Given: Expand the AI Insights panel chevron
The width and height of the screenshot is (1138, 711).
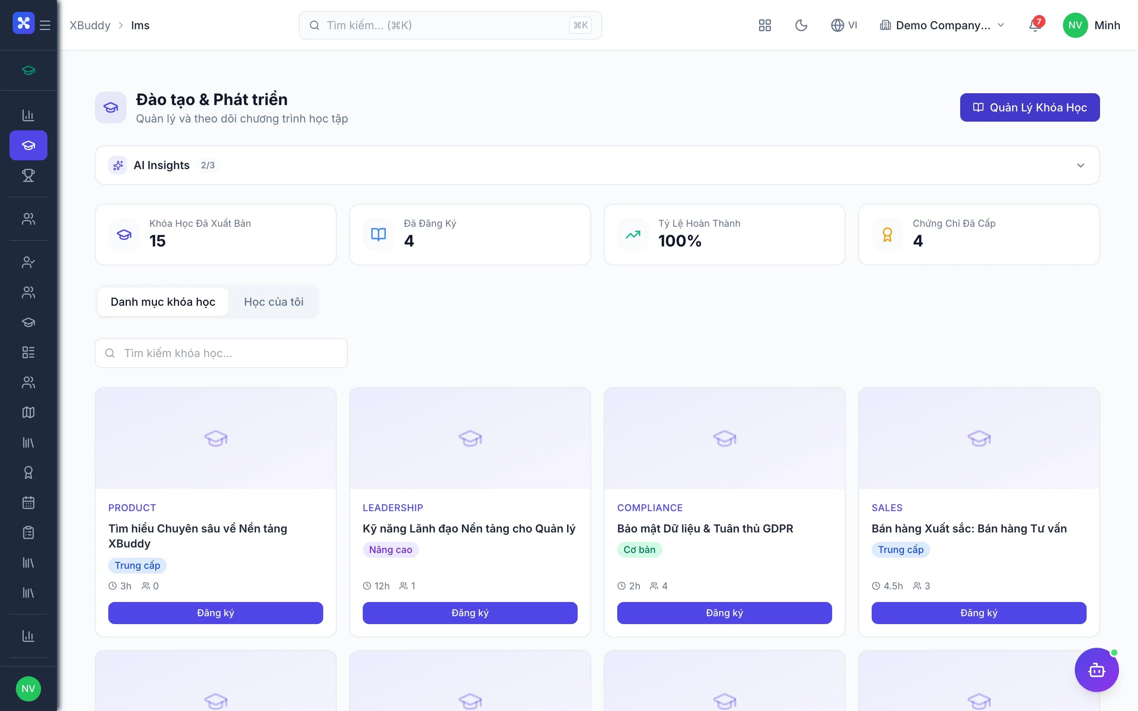Looking at the screenshot, I should click(1081, 166).
